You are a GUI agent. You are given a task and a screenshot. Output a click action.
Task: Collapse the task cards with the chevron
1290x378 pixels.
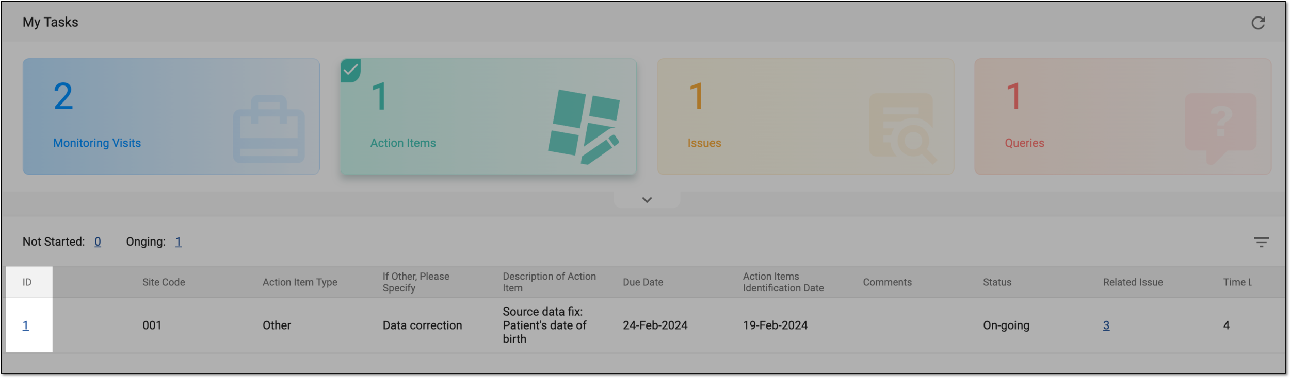point(647,200)
